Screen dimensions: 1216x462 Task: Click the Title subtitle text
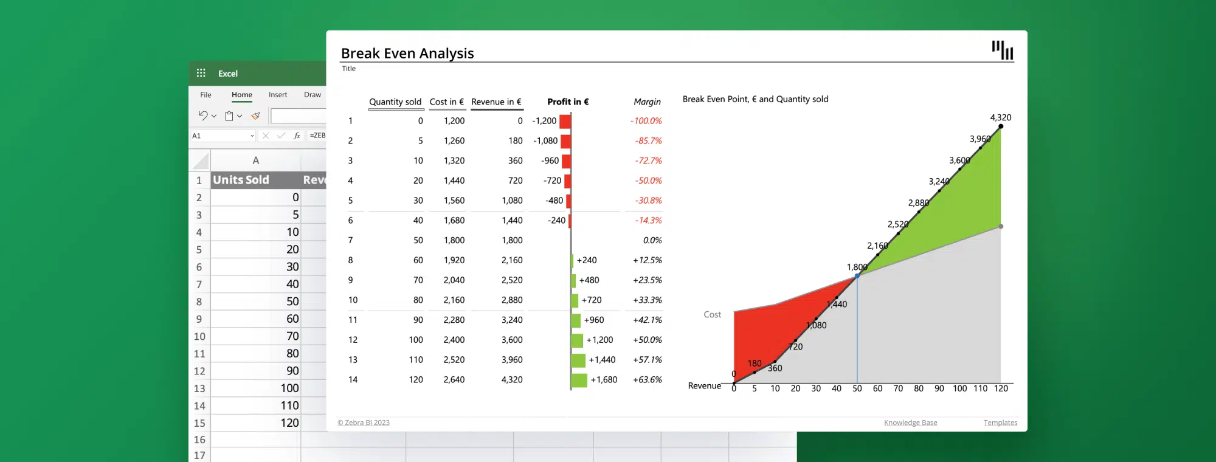[348, 69]
